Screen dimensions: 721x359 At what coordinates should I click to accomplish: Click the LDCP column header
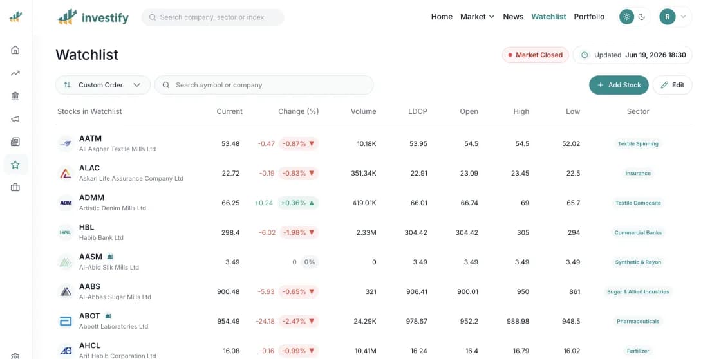click(418, 111)
